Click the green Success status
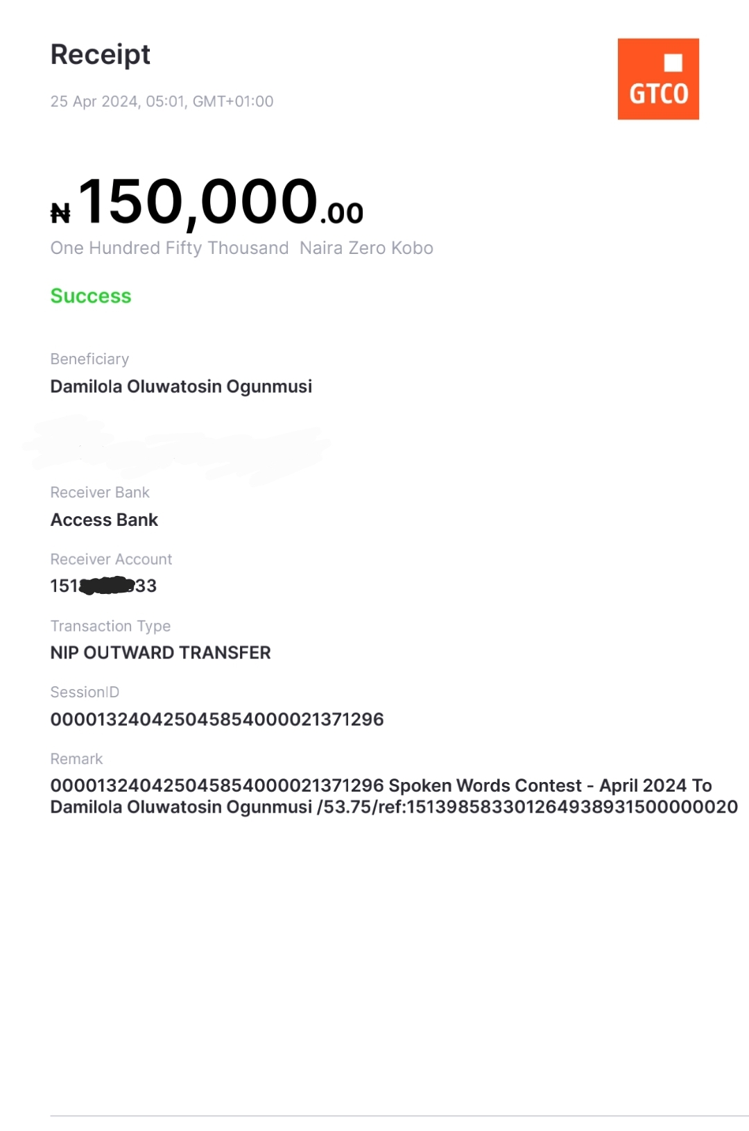Image resolution: width=749 pixels, height=1131 pixels. pos(91,296)
